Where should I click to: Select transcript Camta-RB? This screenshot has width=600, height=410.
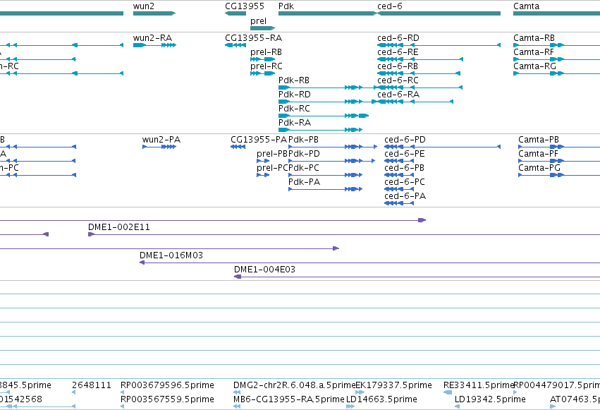click(556, 45)
